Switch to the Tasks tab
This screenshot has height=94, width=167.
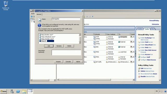pyautogui.click(x=147, y=29)
